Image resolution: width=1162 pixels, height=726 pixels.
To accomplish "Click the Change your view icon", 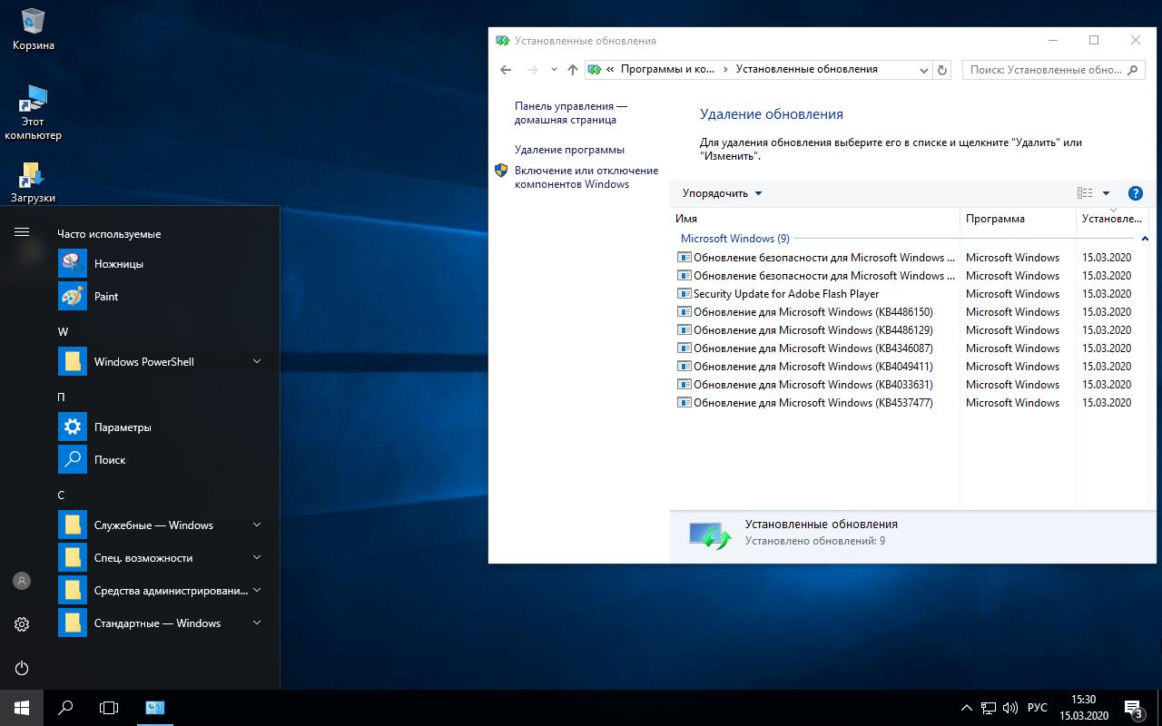I will pos(1084,192).
